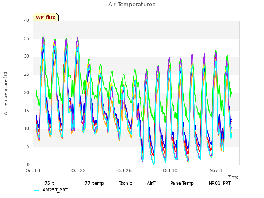264x198 pixels.
Task: Click the 35 y-axis tick label
Action: point(26,38)
